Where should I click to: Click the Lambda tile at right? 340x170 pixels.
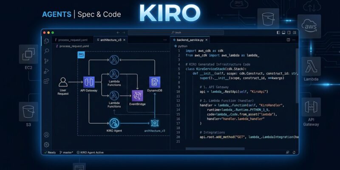coord(311,66)
